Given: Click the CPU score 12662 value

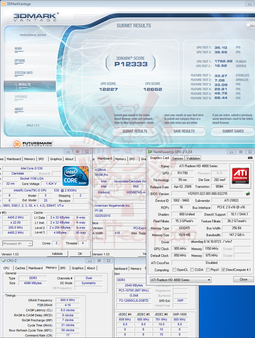Looking at the screenshot, I should pyautogui.click(x=153, y=89).
